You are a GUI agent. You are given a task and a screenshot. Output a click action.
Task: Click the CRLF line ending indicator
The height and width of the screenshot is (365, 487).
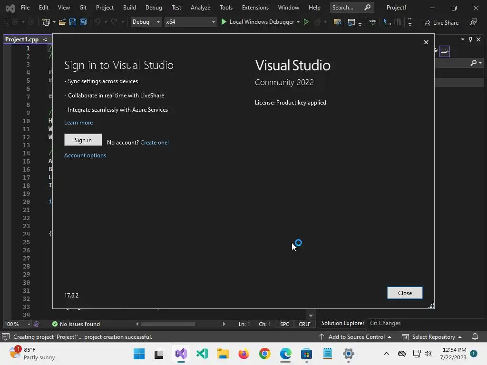pyautogui.click(x=304, y=324)
